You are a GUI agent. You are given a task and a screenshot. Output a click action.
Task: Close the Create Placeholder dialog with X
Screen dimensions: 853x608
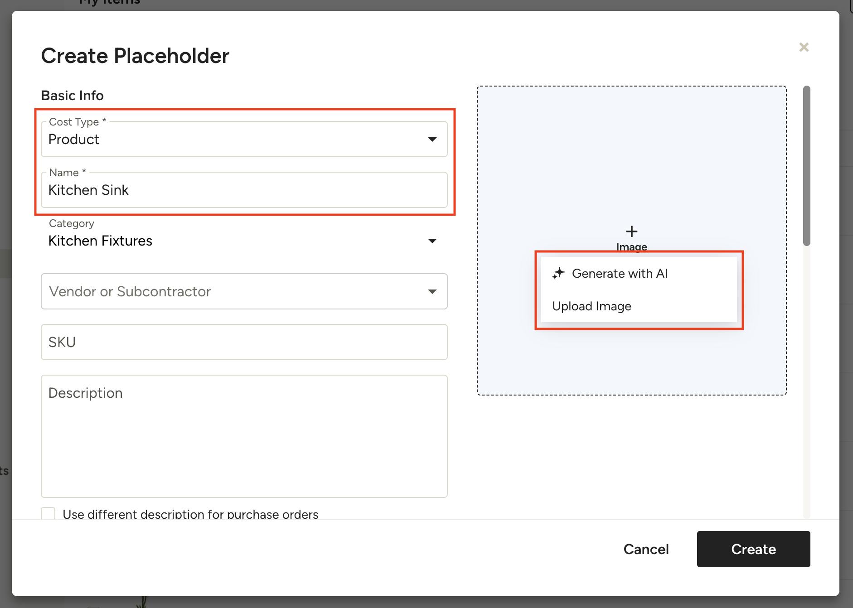click(804, 47)
